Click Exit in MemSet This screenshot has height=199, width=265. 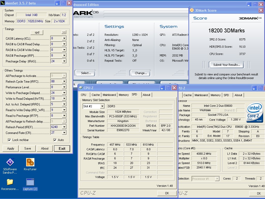click(62, 148)
